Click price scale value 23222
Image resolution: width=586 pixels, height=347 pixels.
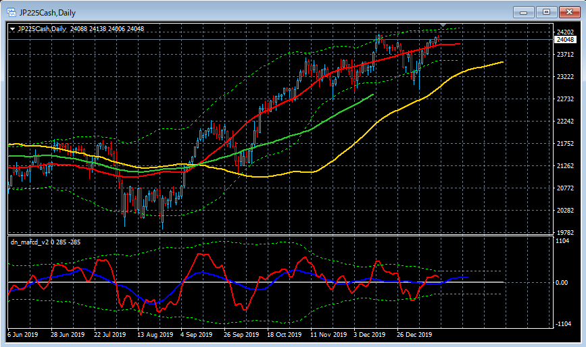[x=565, y=76]
